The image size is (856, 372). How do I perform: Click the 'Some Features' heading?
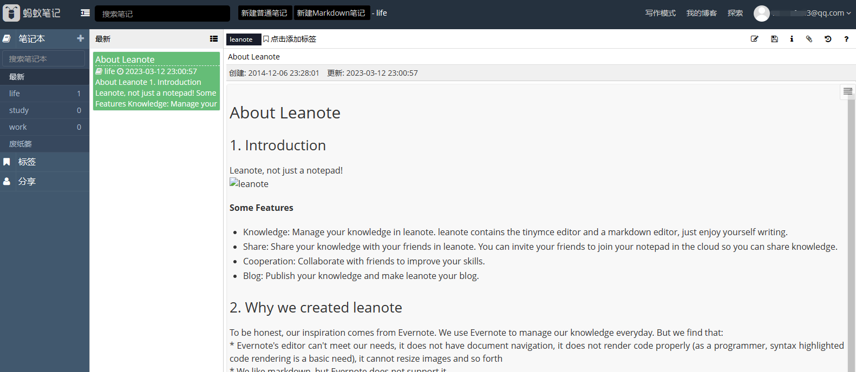262,208
